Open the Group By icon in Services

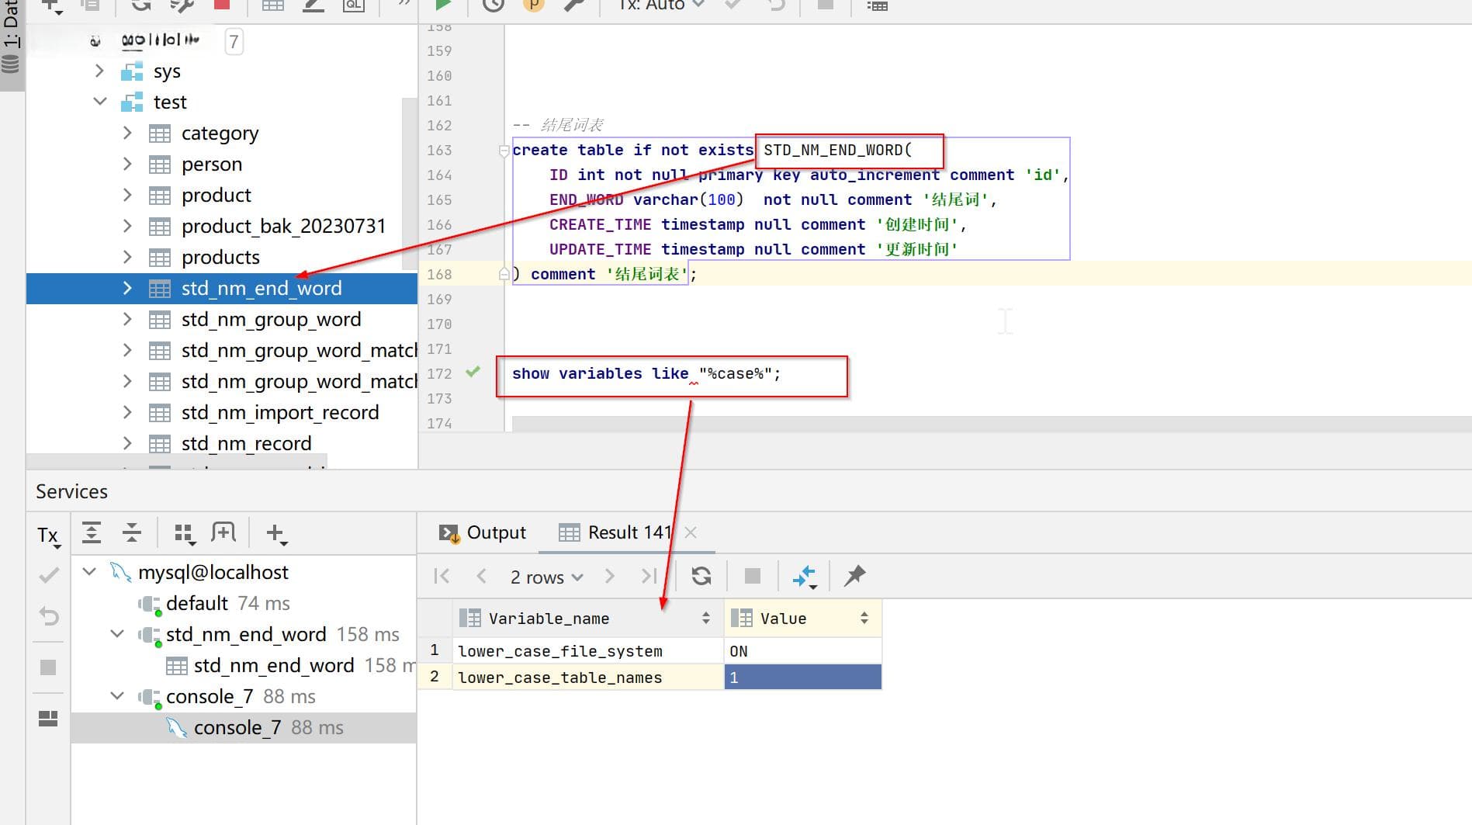pyautogui.click(x=185, y=533)
